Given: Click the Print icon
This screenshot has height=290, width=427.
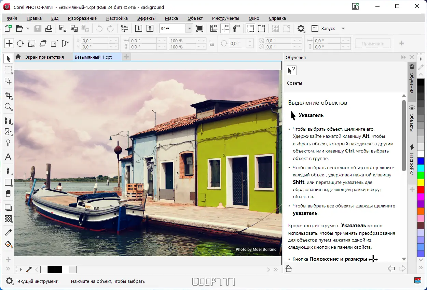Looking at the screenshot, I should 49,29.
